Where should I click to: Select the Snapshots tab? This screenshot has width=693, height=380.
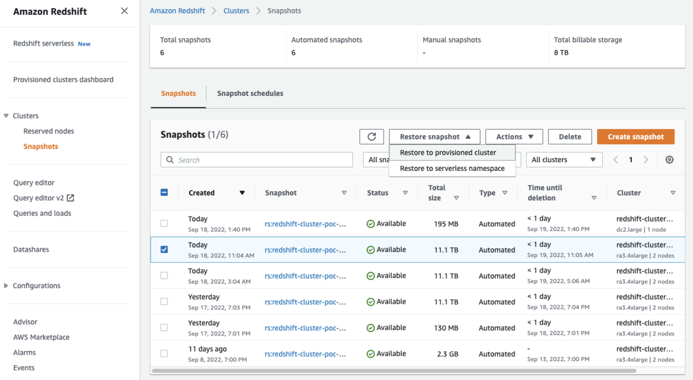tap(178, 93)
